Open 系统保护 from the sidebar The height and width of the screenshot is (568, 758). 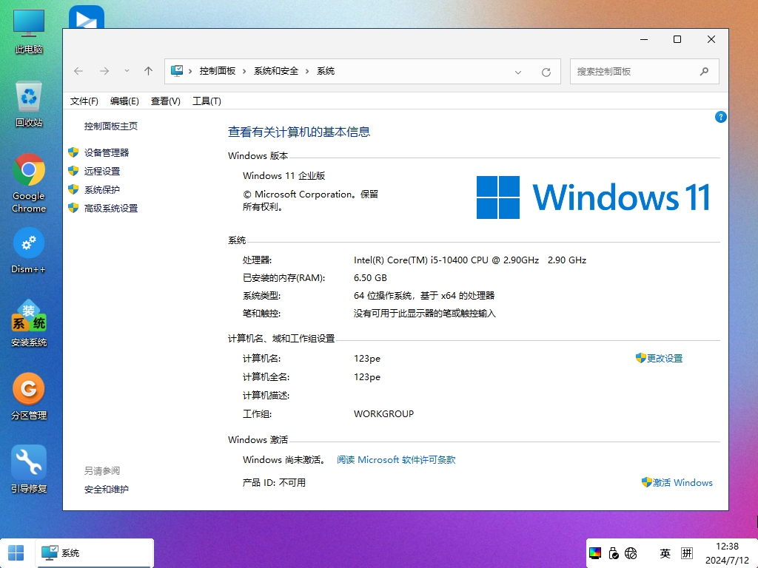point(102,190)
